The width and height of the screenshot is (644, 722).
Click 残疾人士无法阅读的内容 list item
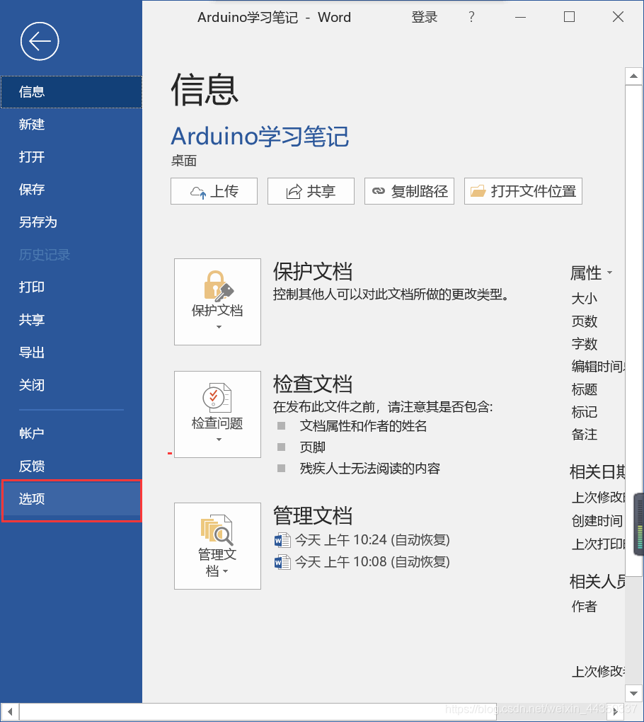369,469
